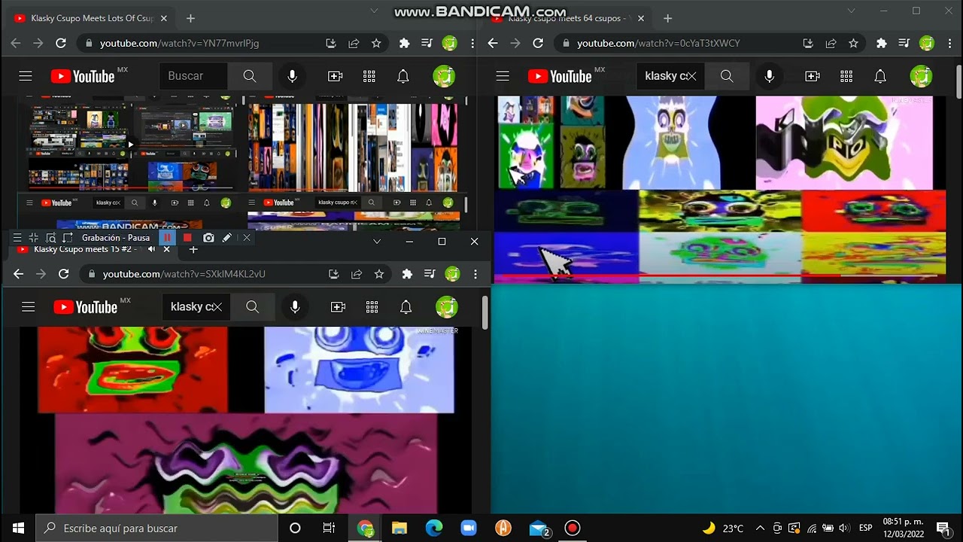Share this page icon in bottom-left window

click(x=357, y=274)
